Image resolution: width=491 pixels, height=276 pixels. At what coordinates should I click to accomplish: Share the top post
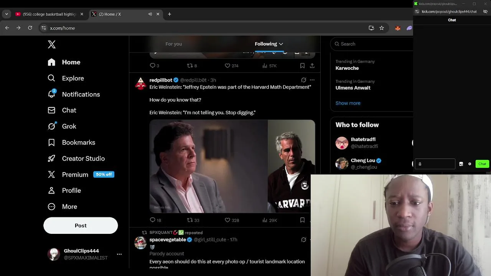312,66
